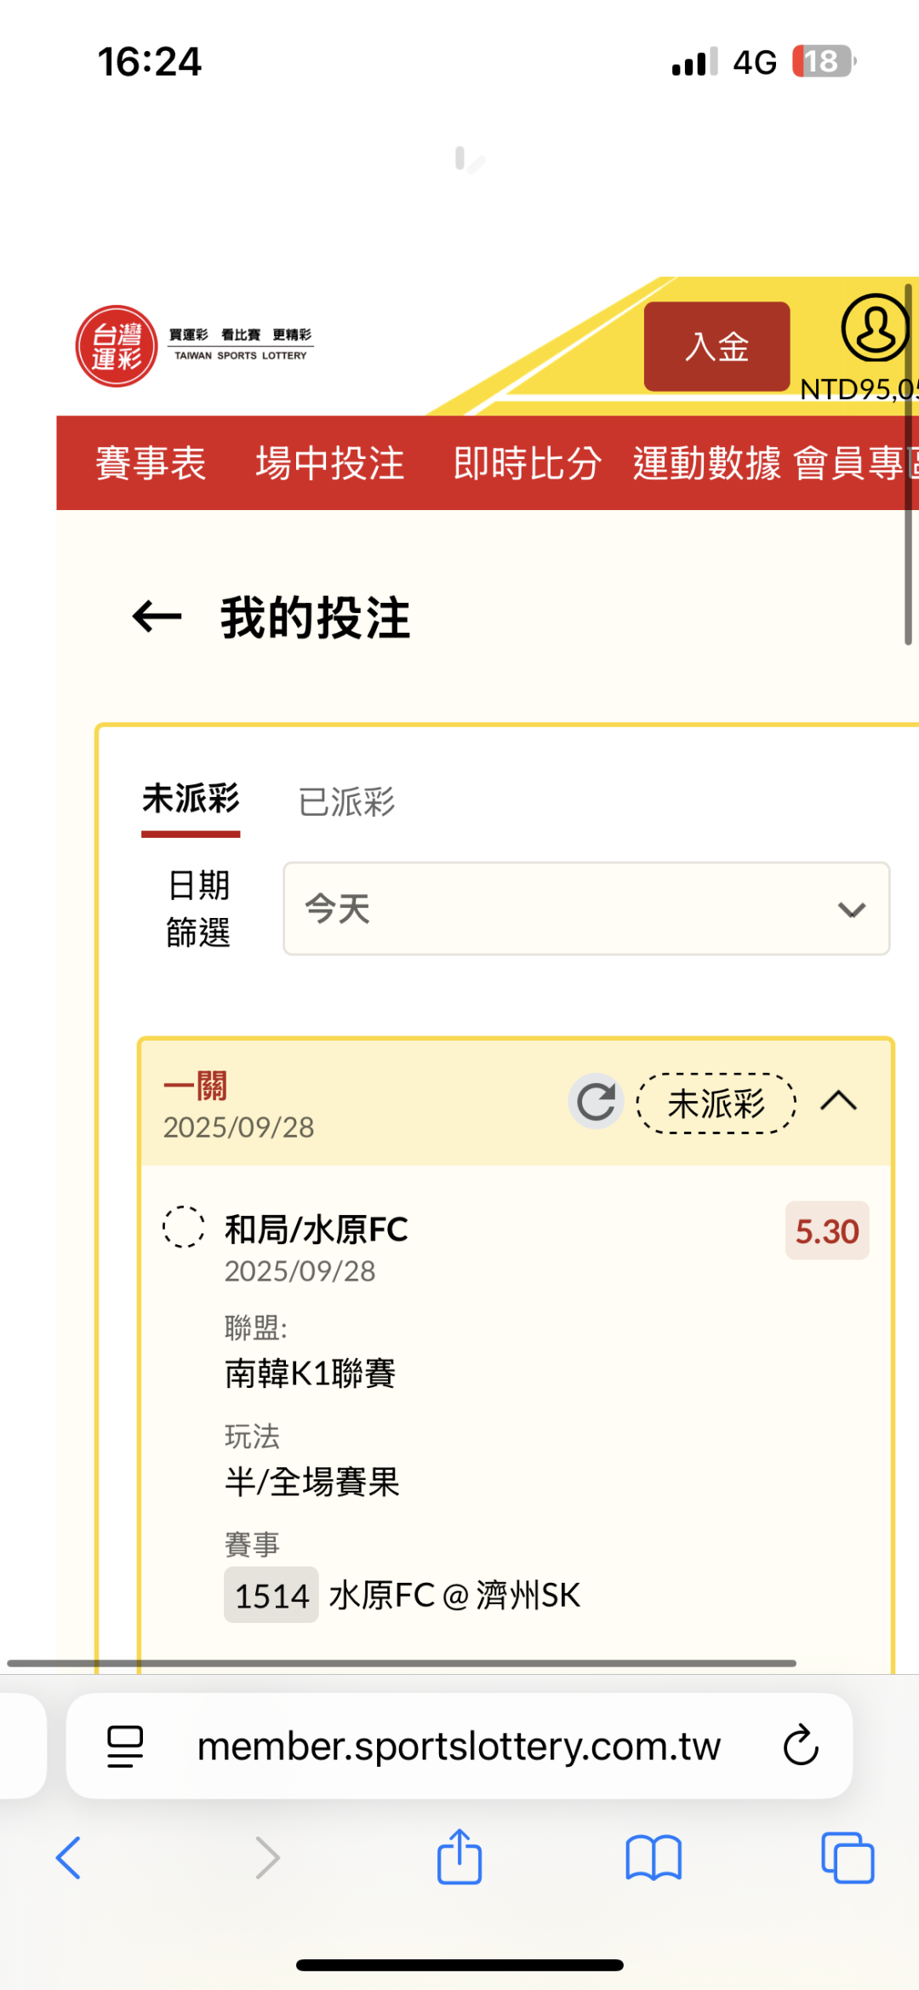919x1990 pixels.
Task: Select the 未派彩 tab
Action: 191,800
